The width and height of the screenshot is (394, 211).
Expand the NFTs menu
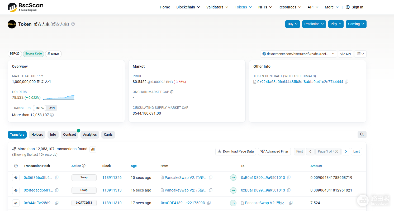click(265, 7)
